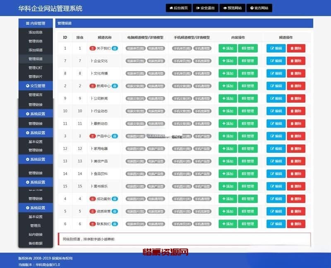Delete the 企业文化 channel via trash button
331x268 pixels.
click(x=296, y=61)
